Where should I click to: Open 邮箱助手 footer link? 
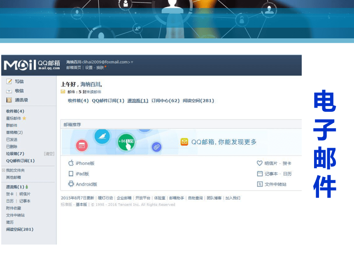(x=177, y=198)
